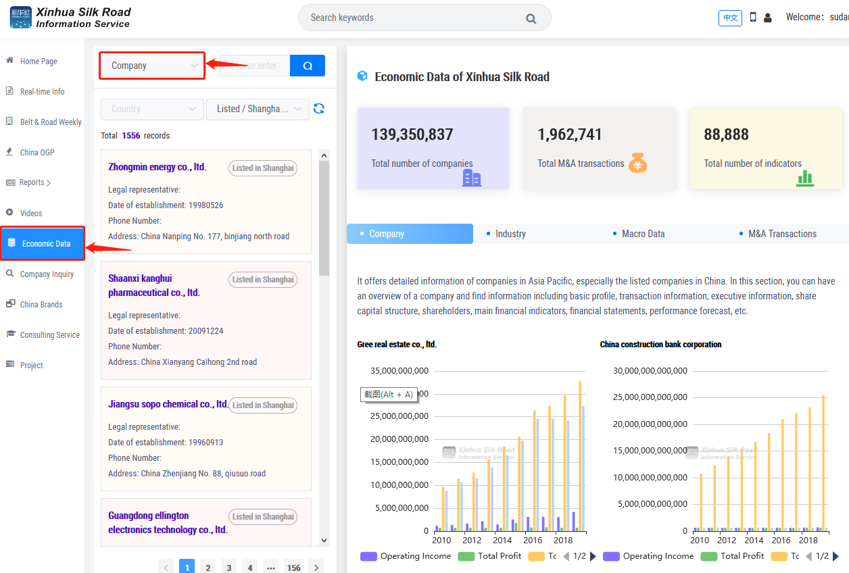Click the company list scrollbar down arrow

click(x=324, y=540)
